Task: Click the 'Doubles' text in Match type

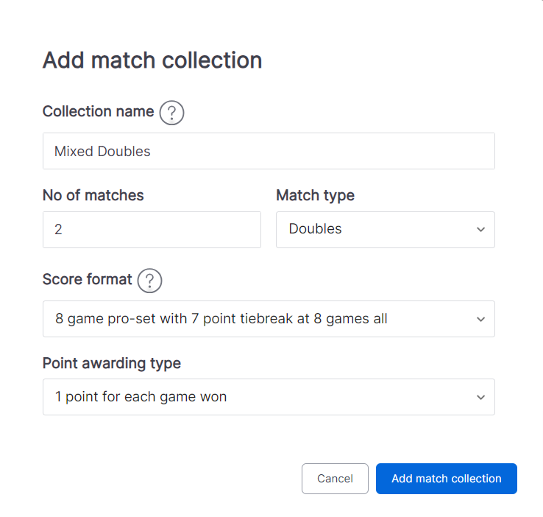Action: click(315, 229)
